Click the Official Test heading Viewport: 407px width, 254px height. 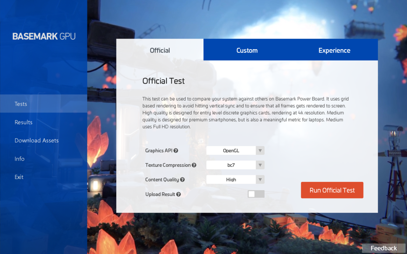(x=163, y=81)
